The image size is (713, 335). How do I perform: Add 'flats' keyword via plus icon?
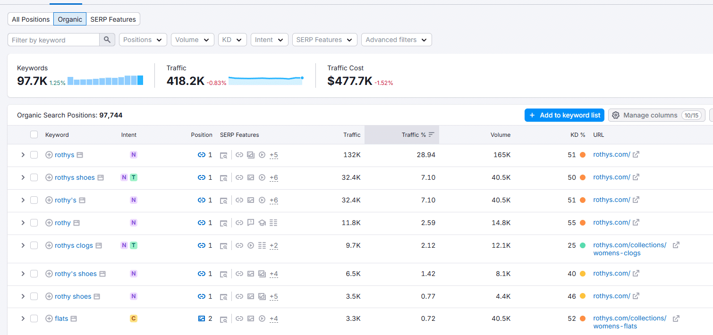49,318
